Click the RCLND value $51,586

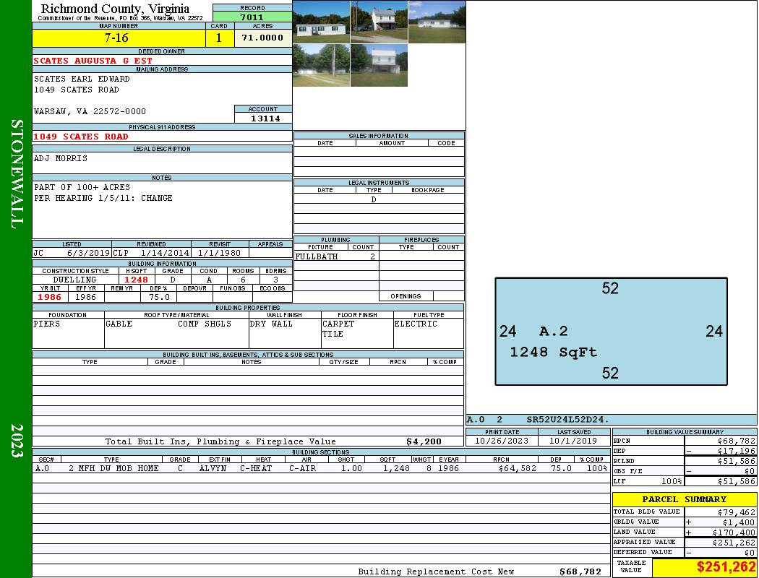[x=737, y=461]
